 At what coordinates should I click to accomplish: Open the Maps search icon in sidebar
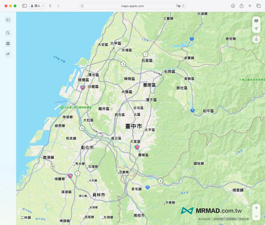tap(8, 33)
